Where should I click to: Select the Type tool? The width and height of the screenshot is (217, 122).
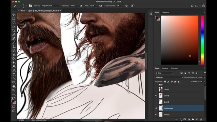click(14, 75)
